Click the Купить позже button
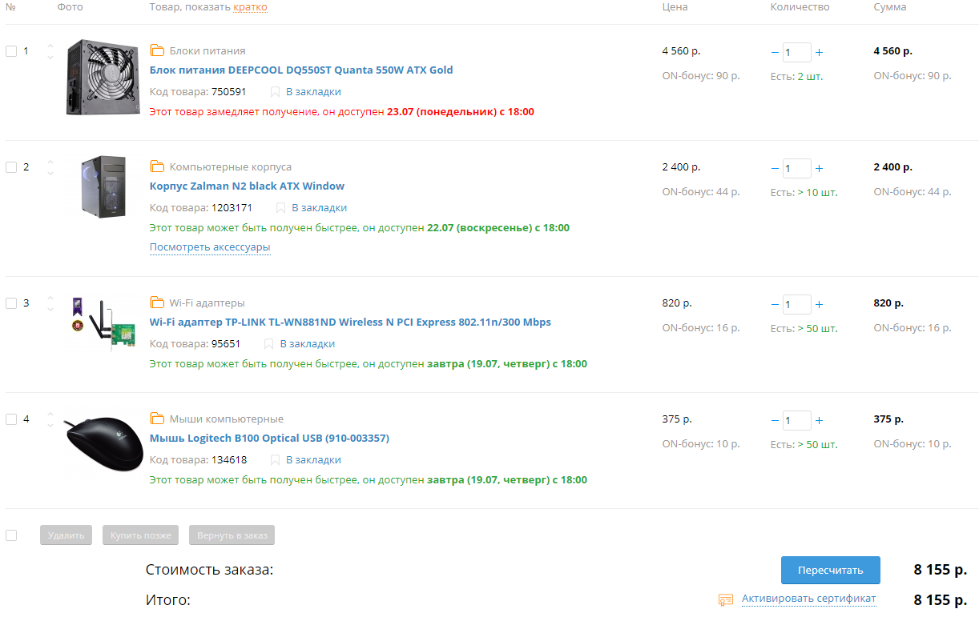 (140, 535)
